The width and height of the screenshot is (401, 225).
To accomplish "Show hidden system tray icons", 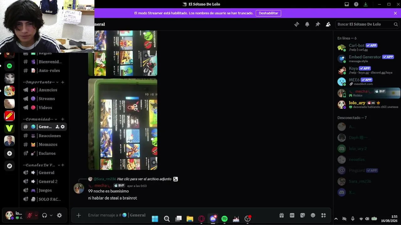I will (336, 219).
